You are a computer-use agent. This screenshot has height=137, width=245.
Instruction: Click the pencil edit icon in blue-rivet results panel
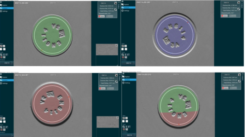[239, 9]
